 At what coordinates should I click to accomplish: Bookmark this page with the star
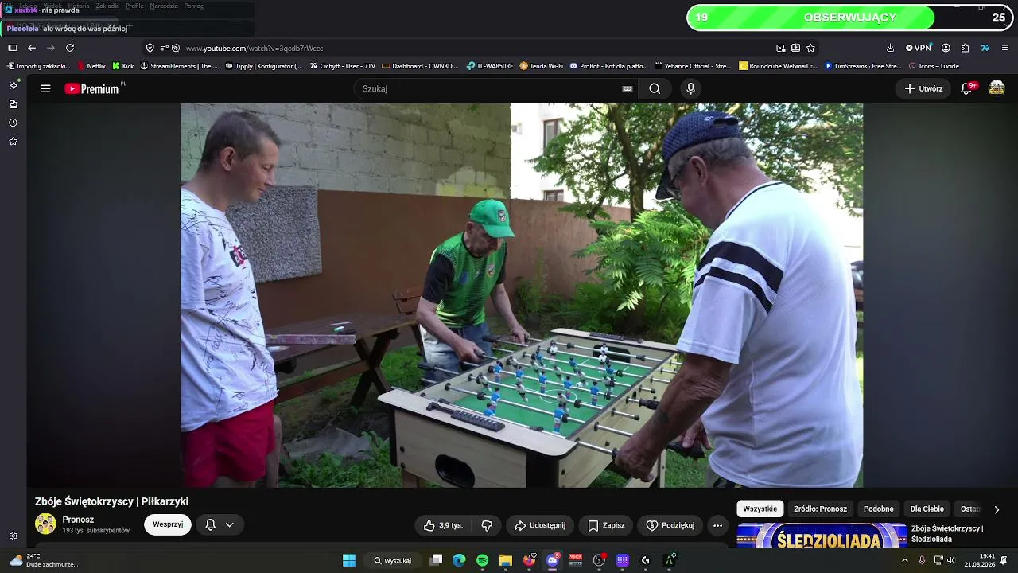(810, 48)
